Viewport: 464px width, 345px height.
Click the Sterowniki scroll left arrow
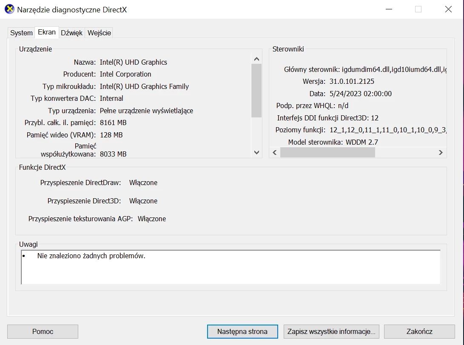pos(275,152)
